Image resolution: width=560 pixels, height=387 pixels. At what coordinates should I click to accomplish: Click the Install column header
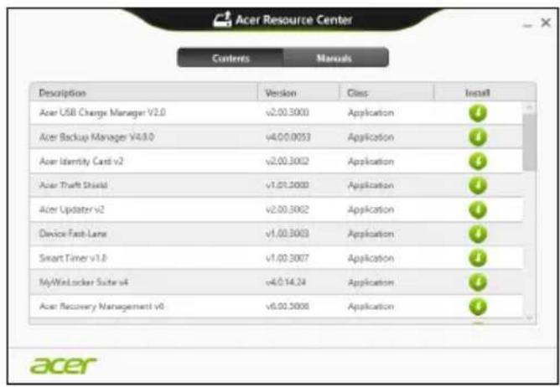478,93
